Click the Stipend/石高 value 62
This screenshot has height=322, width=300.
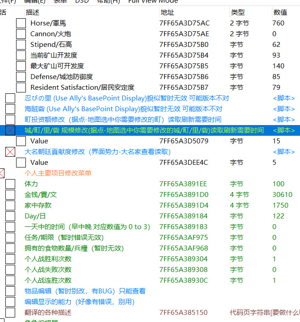[x=276, y=45]
